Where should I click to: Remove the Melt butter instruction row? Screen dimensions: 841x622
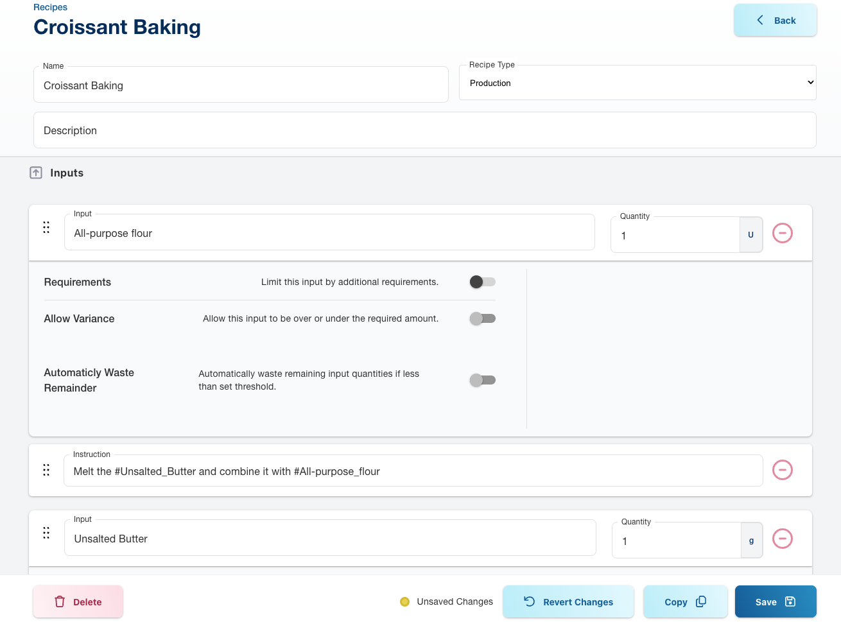[x=782, y=470]
